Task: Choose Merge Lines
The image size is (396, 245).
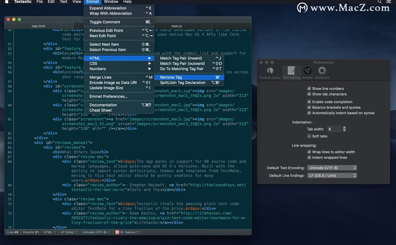Action: click(119, 77)
